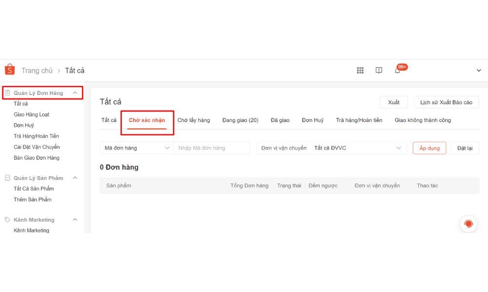Open the Mã đơn hàng search type dropdown

[137, 148]
